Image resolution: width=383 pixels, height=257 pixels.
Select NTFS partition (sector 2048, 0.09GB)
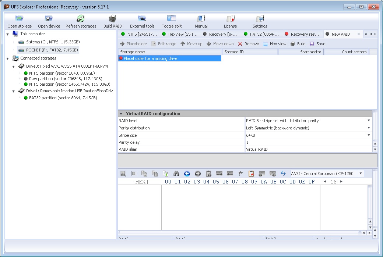click(59, 73)
